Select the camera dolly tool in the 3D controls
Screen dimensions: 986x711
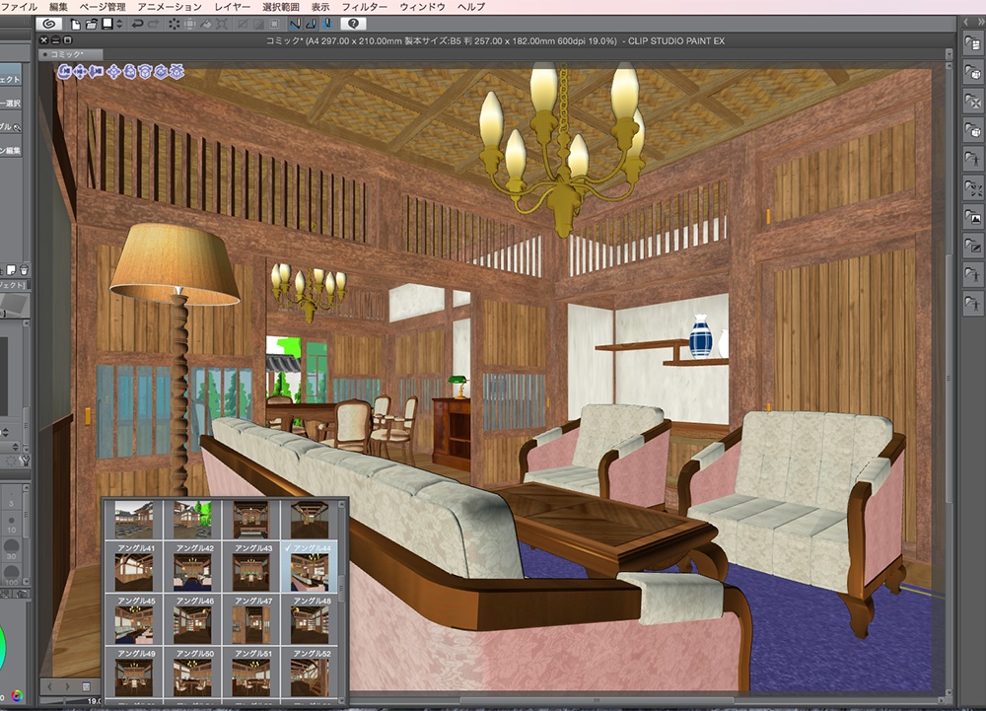point(96,73)
